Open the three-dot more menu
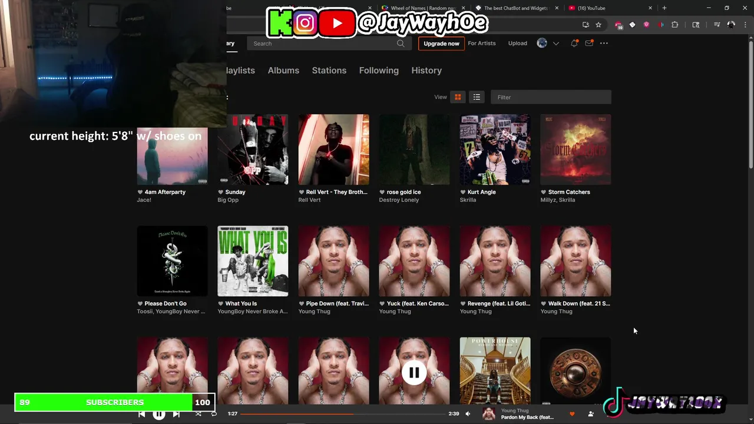The image size is (754, 424). pos(604,44)
